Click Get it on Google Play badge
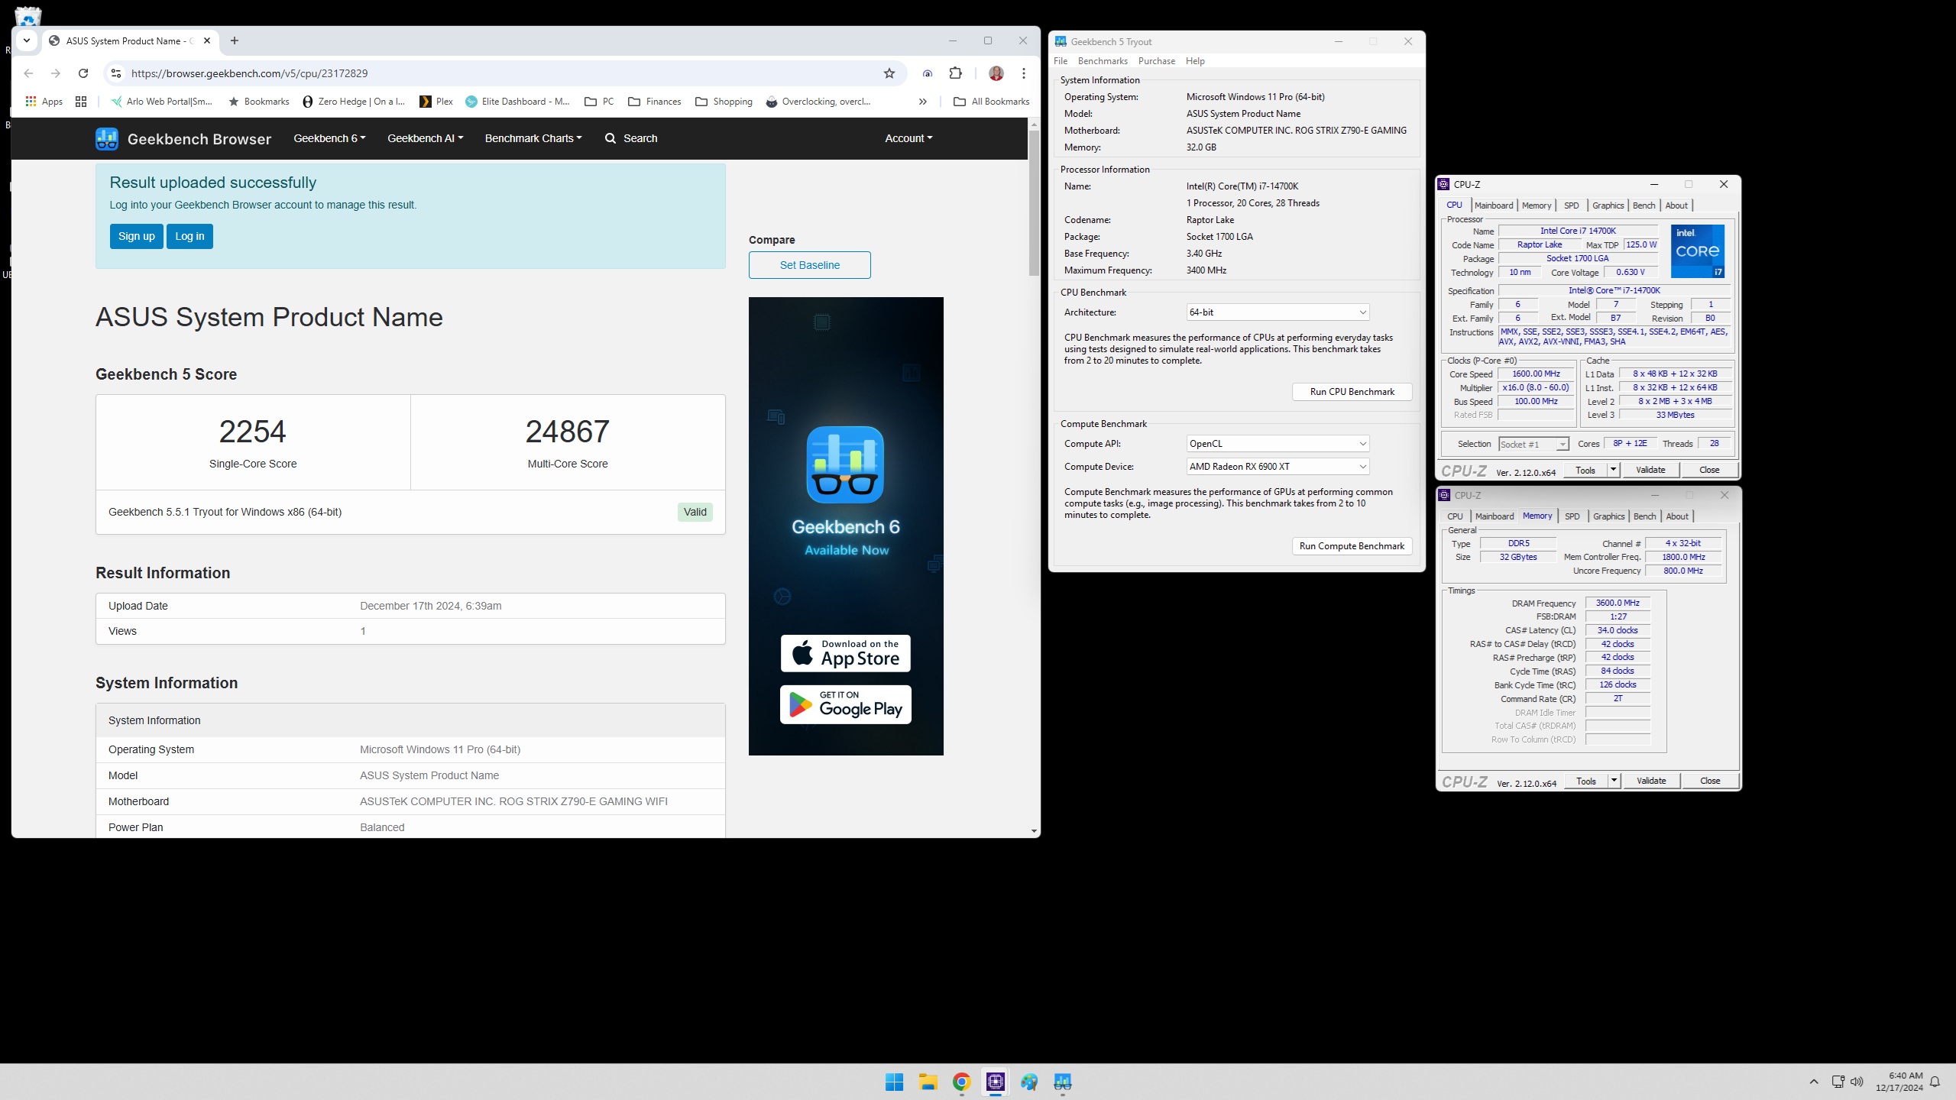The width and height of the screenshot is (1956, 1100). [x=845, y=704]
